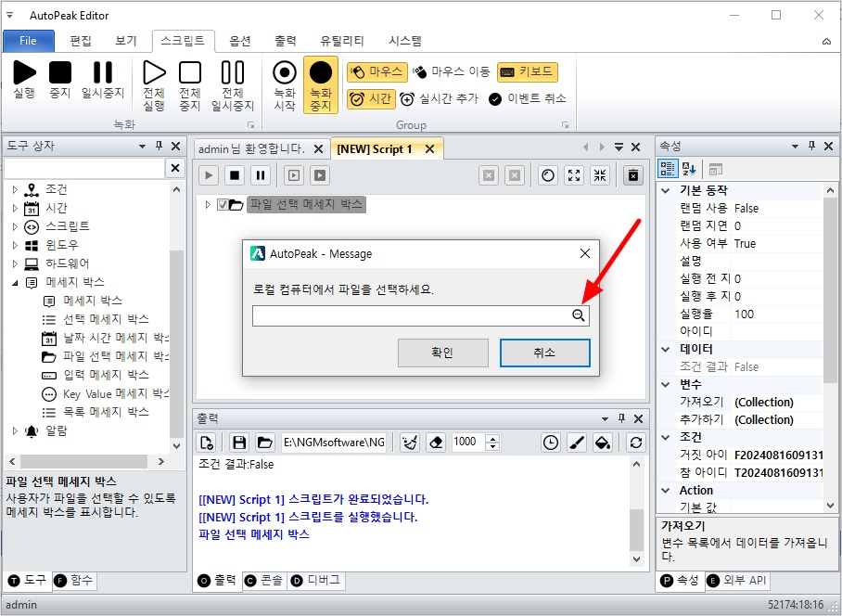Viewport: 842px width, 616px height.
Task: Click script editor stop button
Action: (235, 175)
